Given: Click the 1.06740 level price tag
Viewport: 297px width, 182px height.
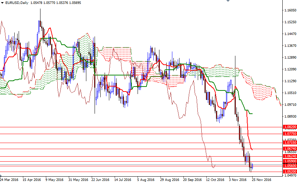Looking at the screenshot, I should (289, 149).
